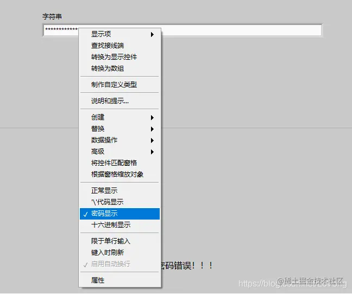Choose 根据窗格缩放对象 menu item
Image resolution: width=352 pixels, height=294 pixels.
[120, 174]
